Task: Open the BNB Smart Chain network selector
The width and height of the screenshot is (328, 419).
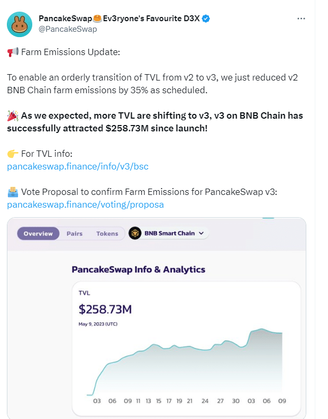Action: pyautogui.click(x=169, y=233)
